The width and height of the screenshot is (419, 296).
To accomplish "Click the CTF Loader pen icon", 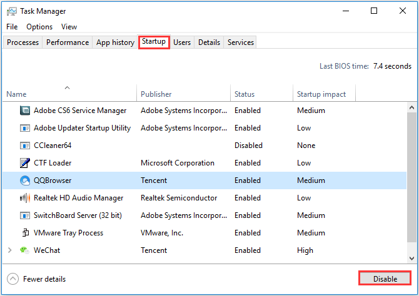I will 25,163.
